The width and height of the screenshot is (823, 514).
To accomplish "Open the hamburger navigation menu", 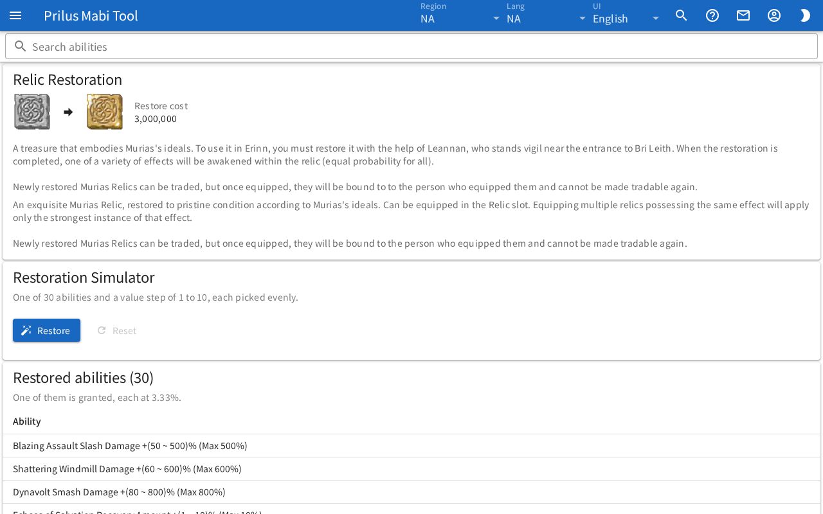I will [15, 15].
